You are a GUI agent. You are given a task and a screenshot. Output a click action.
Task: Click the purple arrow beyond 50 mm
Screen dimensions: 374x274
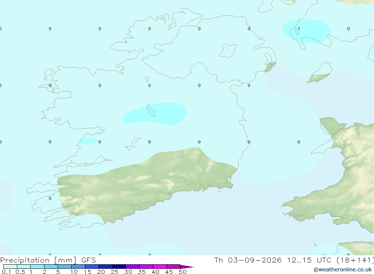(x=187, y=267)
